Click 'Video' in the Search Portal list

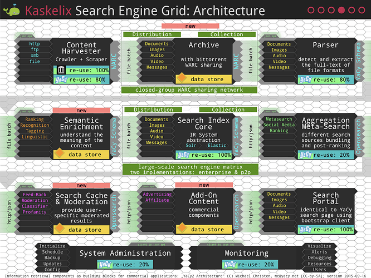pyautogui.click(x=279, y=212)
